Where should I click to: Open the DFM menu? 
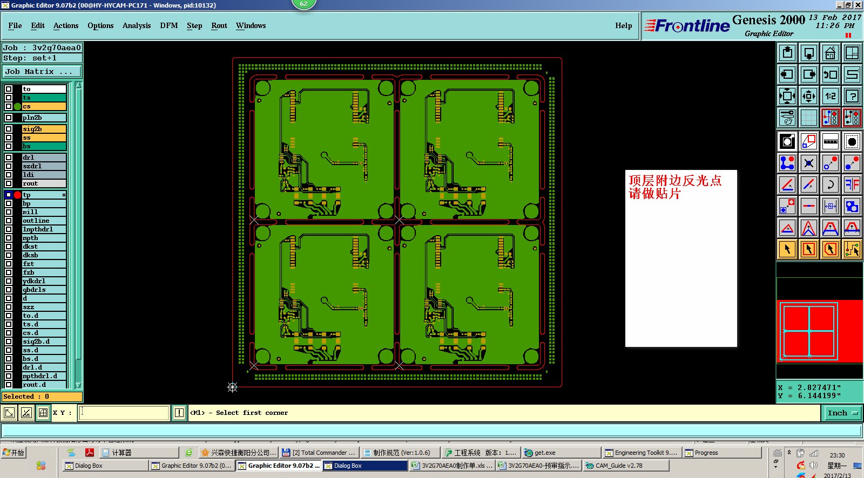pos(169,25)
